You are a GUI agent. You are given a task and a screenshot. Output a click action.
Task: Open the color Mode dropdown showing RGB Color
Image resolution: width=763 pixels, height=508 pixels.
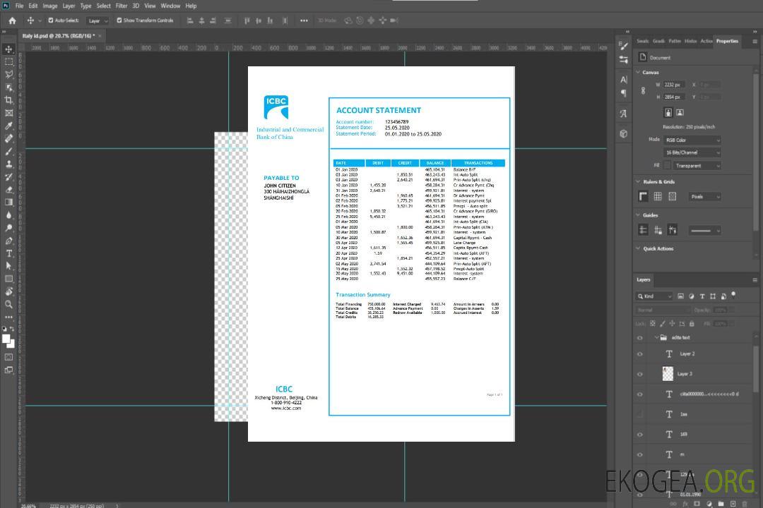(x=692, y=140)
